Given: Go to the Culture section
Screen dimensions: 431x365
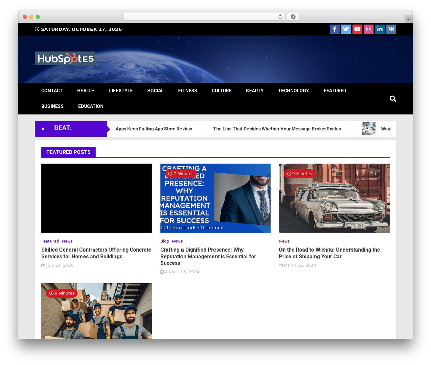Looking at the screenshot, I should coord(222,91).
